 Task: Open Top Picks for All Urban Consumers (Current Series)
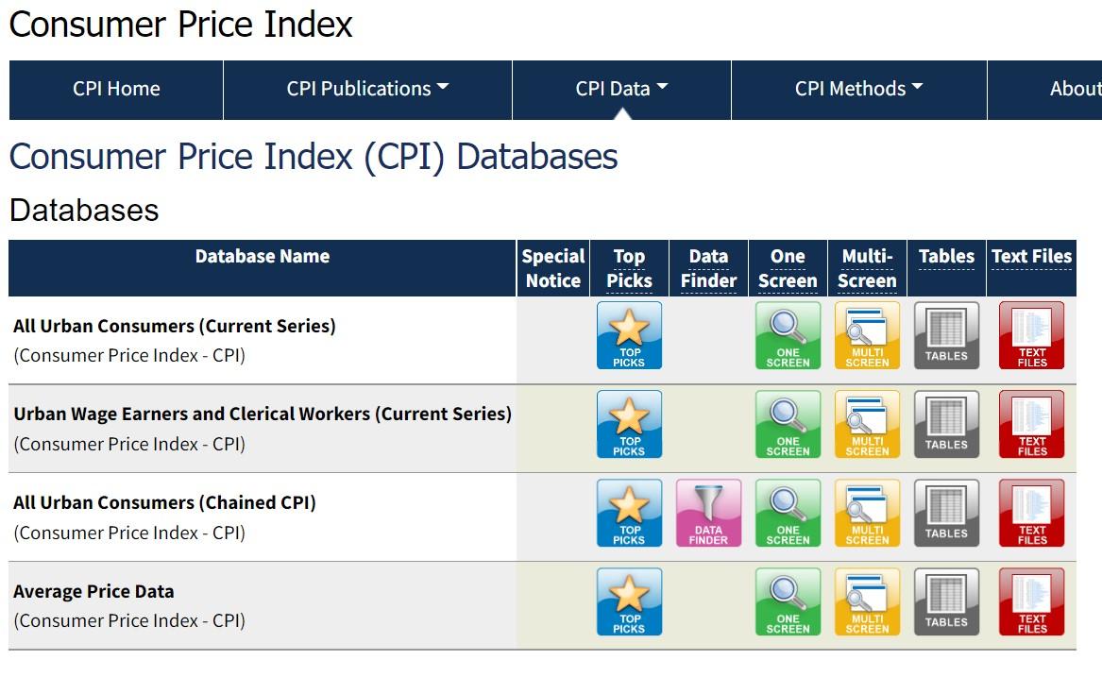pos(629,335)
